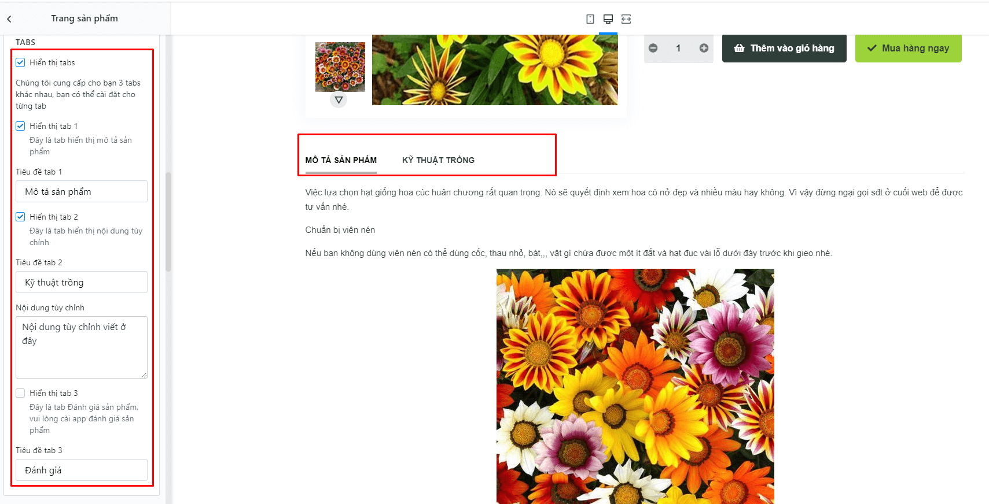Switch to mobile preview icon
Image resolution: width=989 pixels, height=504 pixels.
[590, 19]
